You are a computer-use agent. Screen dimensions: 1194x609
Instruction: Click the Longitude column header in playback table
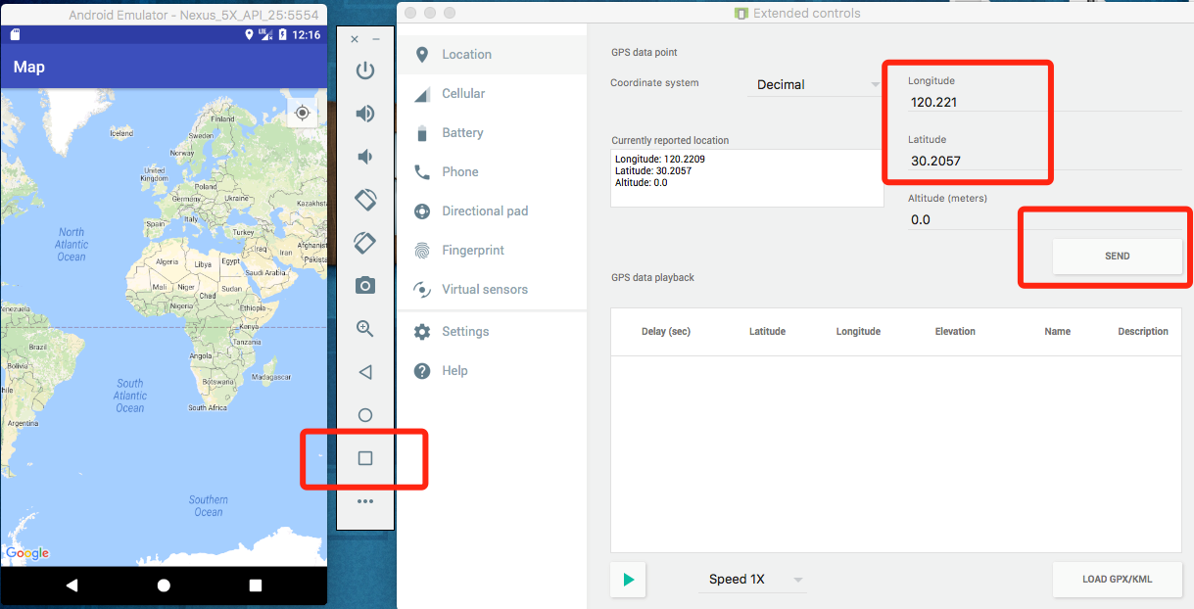click(x=858, y=331)
